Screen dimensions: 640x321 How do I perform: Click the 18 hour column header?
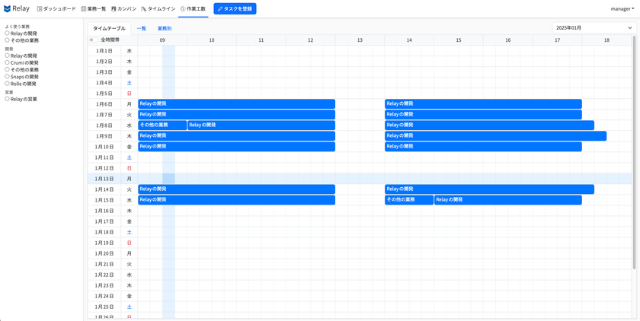tap(606, 40)
